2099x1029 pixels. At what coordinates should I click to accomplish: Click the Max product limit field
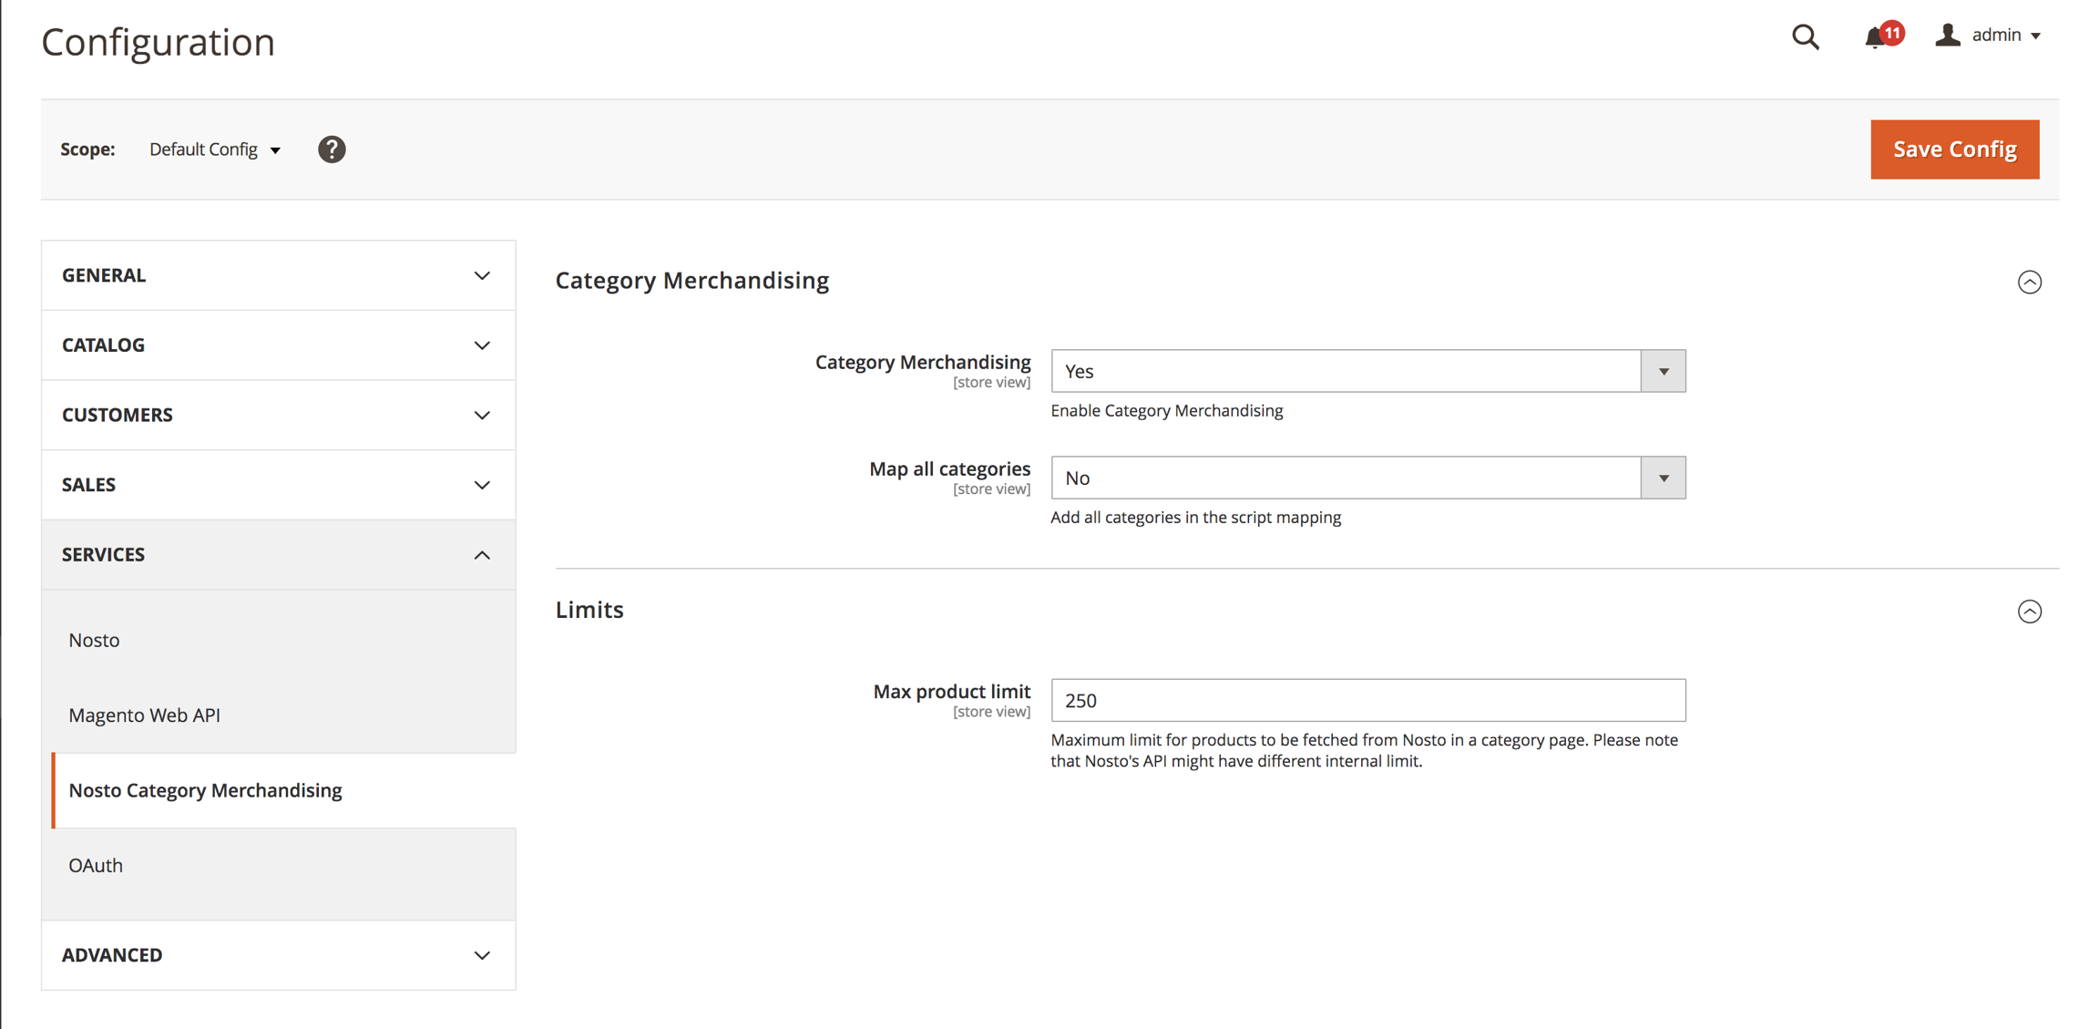[1367, 700]
